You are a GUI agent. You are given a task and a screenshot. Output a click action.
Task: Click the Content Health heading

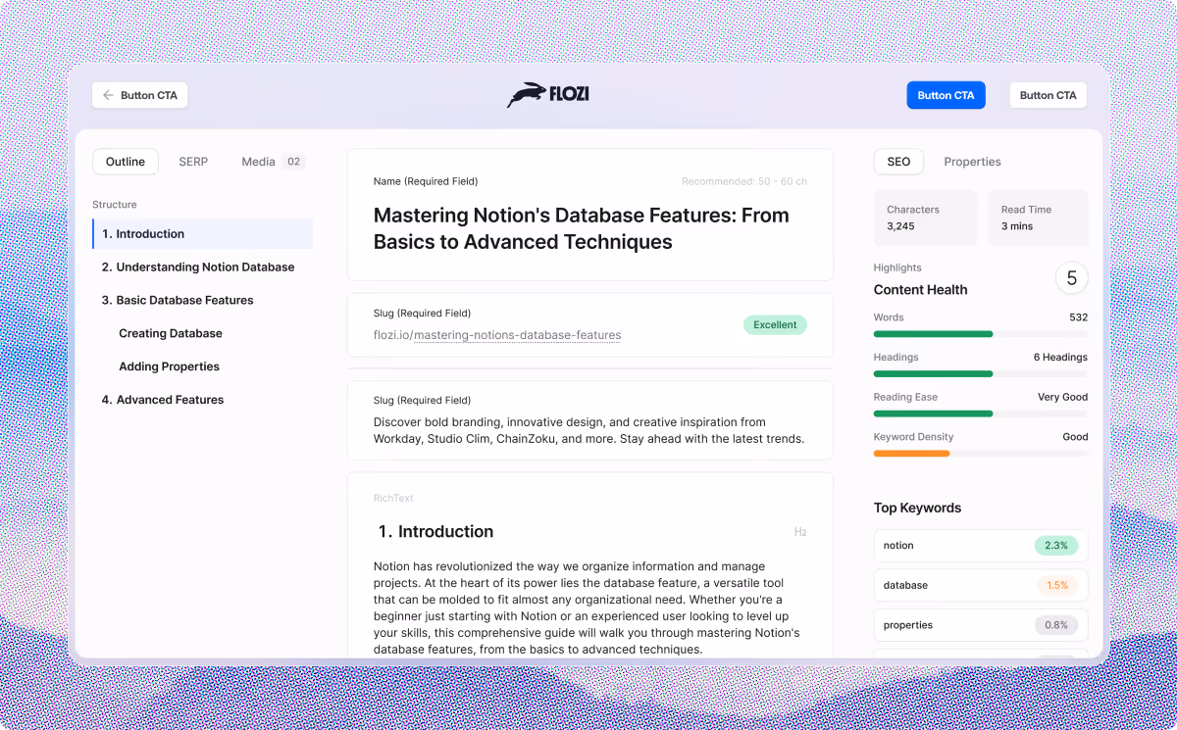click(920, 290)
